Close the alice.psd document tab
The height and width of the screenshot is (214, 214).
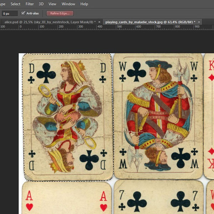(99, 22)
